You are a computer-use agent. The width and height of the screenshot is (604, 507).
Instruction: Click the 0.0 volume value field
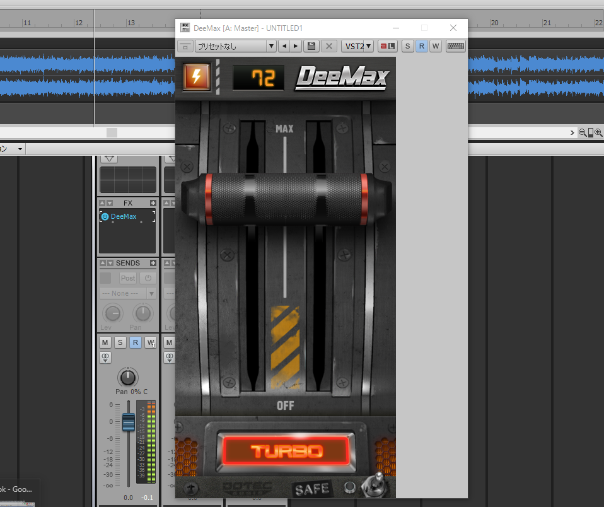tap(128, 498)
